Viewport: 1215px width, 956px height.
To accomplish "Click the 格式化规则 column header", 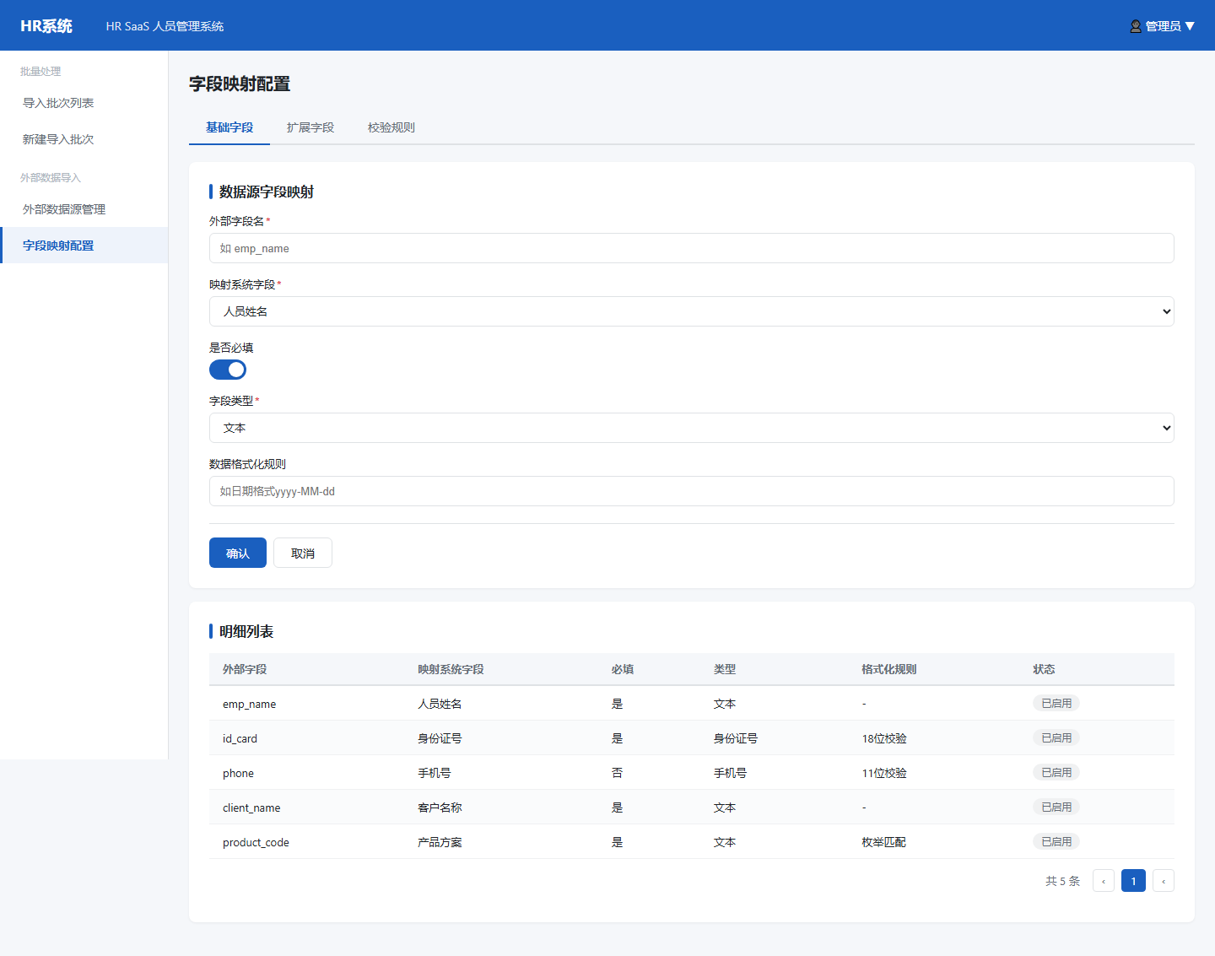I will point(889,669).
